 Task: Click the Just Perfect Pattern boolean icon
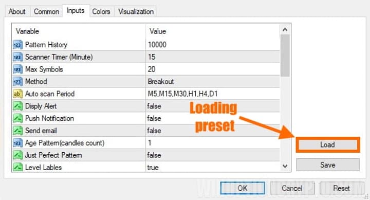17,155
